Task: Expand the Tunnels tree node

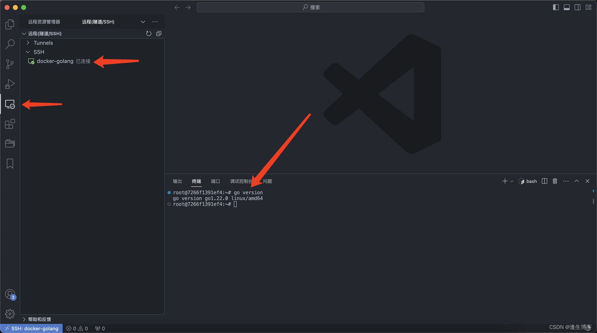Action: pos(92,43)
